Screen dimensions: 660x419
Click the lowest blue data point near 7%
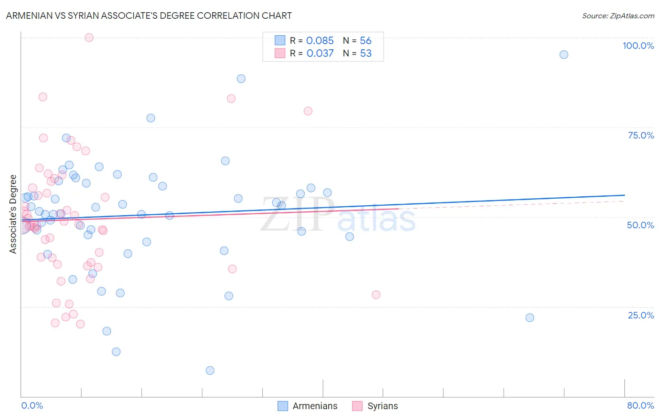(x=210, y=371)
